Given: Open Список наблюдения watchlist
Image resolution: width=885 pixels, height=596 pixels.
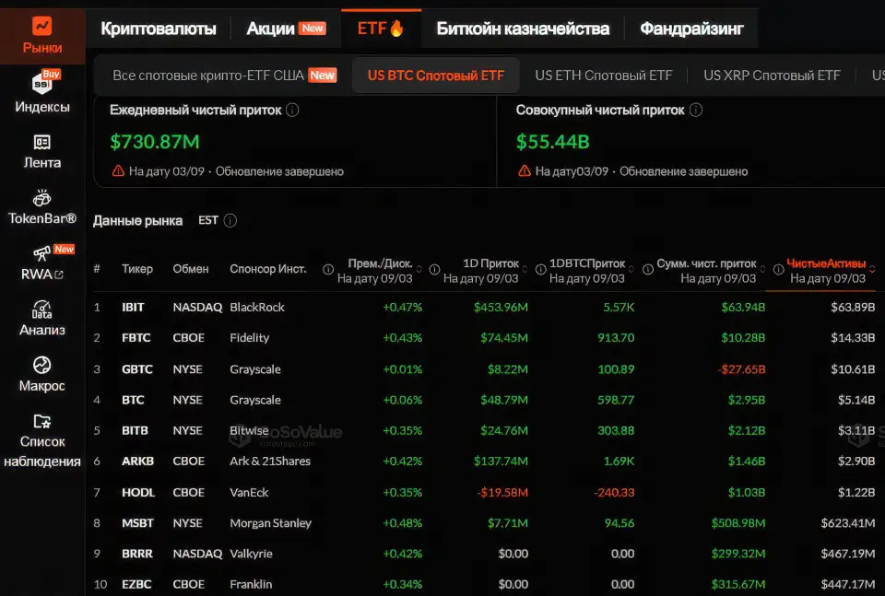Looking at the screenshot, I should [x=42, y=441].
